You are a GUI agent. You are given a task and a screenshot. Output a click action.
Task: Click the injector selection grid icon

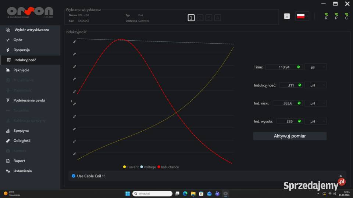(8, 30)
